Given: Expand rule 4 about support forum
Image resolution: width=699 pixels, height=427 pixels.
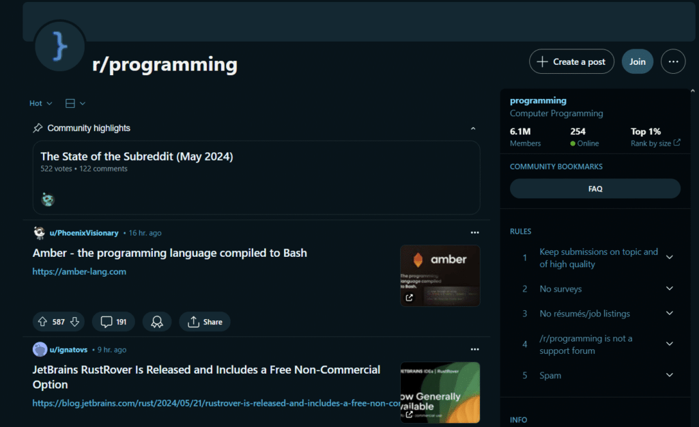Looking at the screenshot, I should coord(668,344).
